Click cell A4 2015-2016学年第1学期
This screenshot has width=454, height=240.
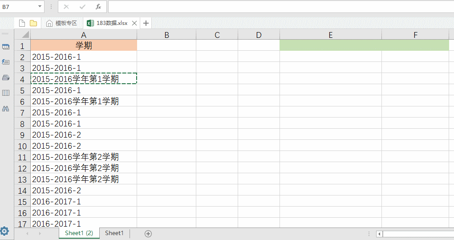point(84,79)
